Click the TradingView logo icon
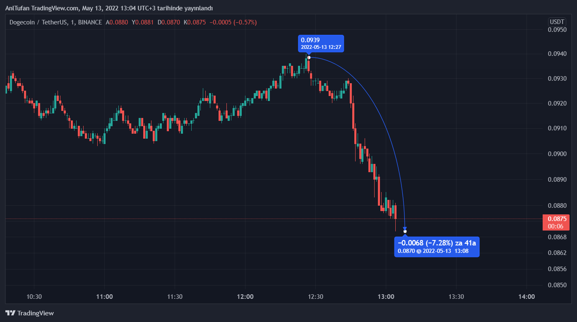This screenshot has height=322, width=577. point(10,313)
